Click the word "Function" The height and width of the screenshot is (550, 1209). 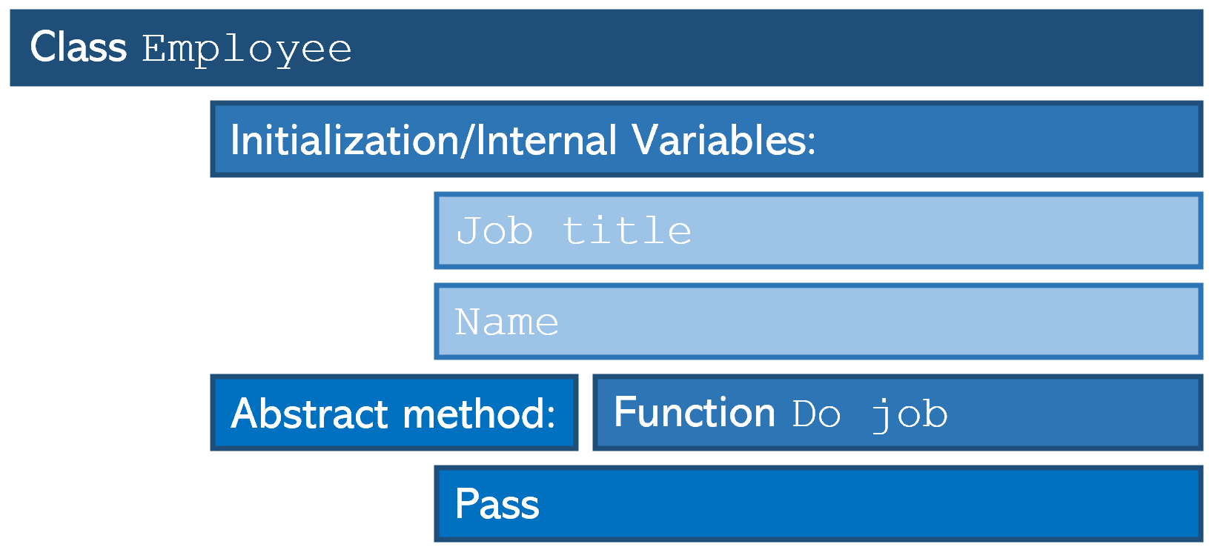695,412
